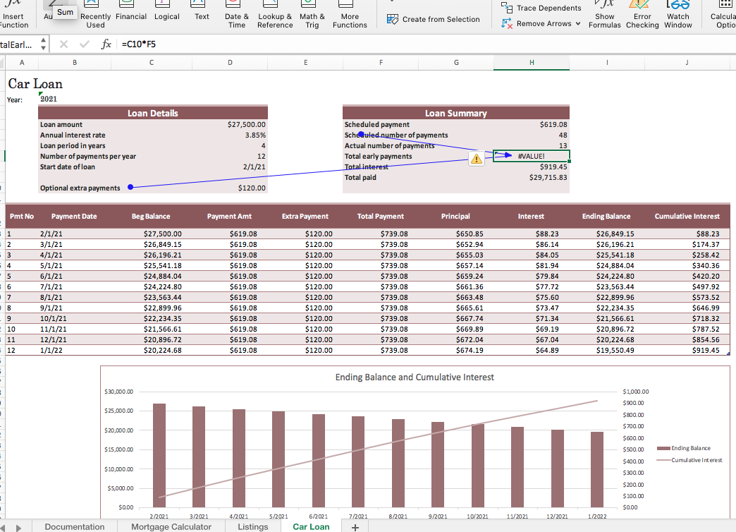Open Math & Trig functions
This screenshot has height=532, width=736.
312,20
